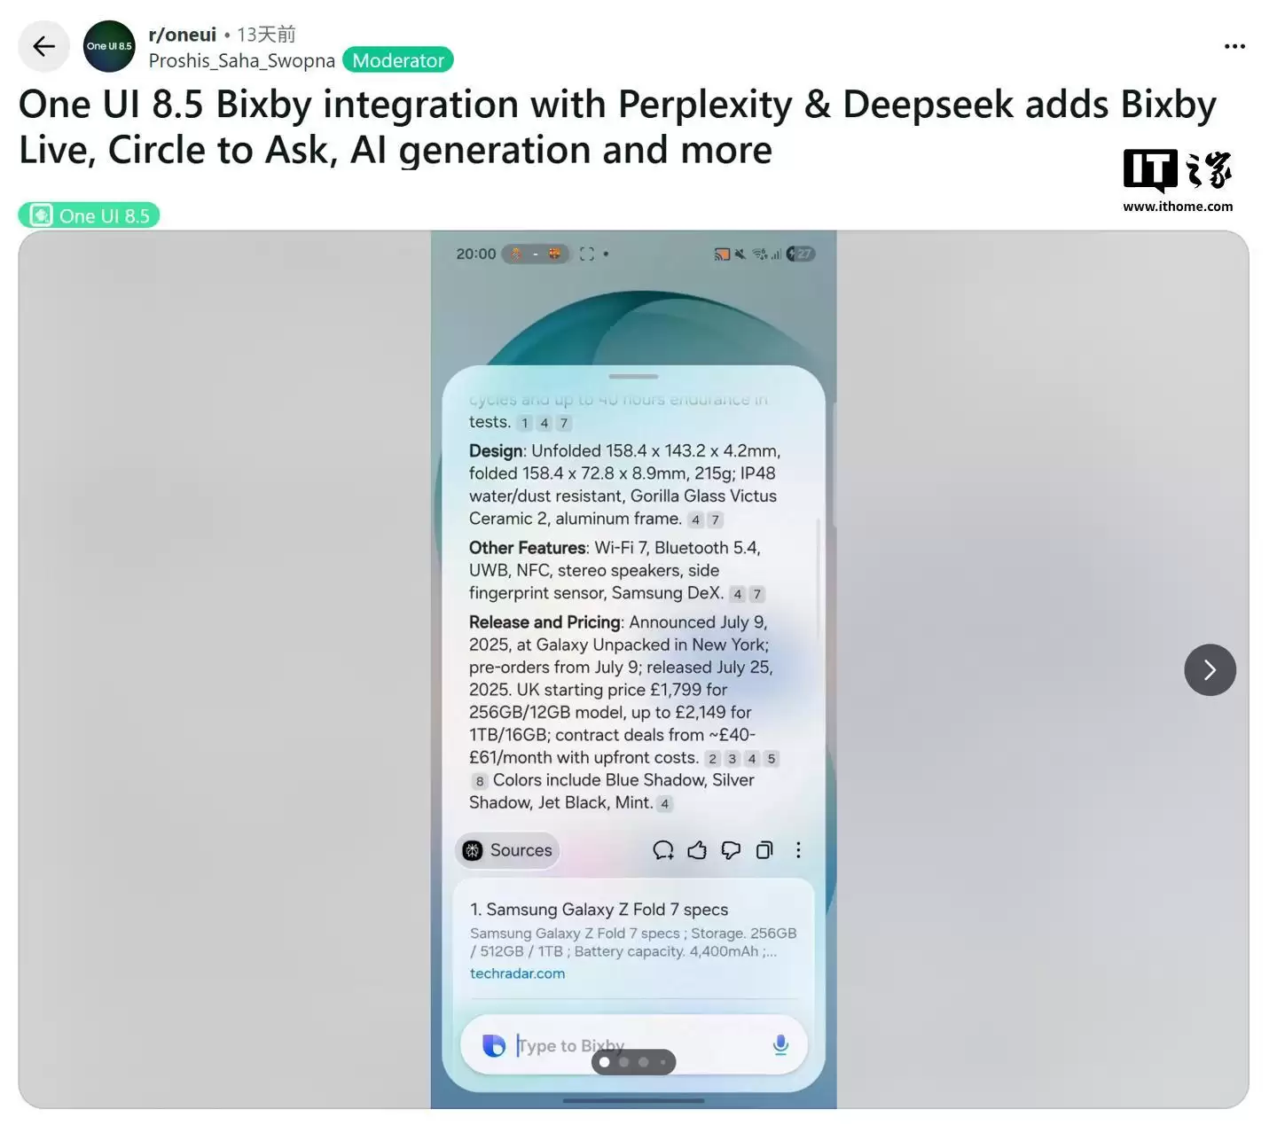Open the Sources chip
1277x1133 pixels.
507,850
